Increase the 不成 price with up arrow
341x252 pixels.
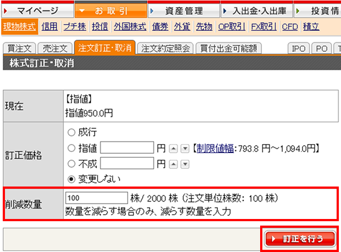pyautogui.click(x=173, y=164)
